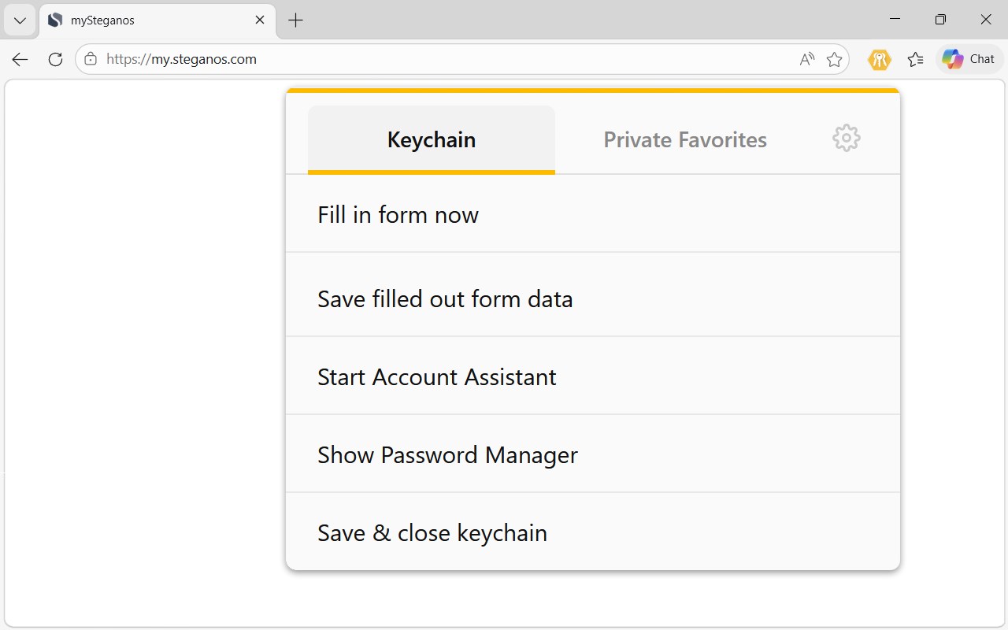Start the Account Assistant
The height and width of the screenshot is (630, 1008).
pos(593,376)
